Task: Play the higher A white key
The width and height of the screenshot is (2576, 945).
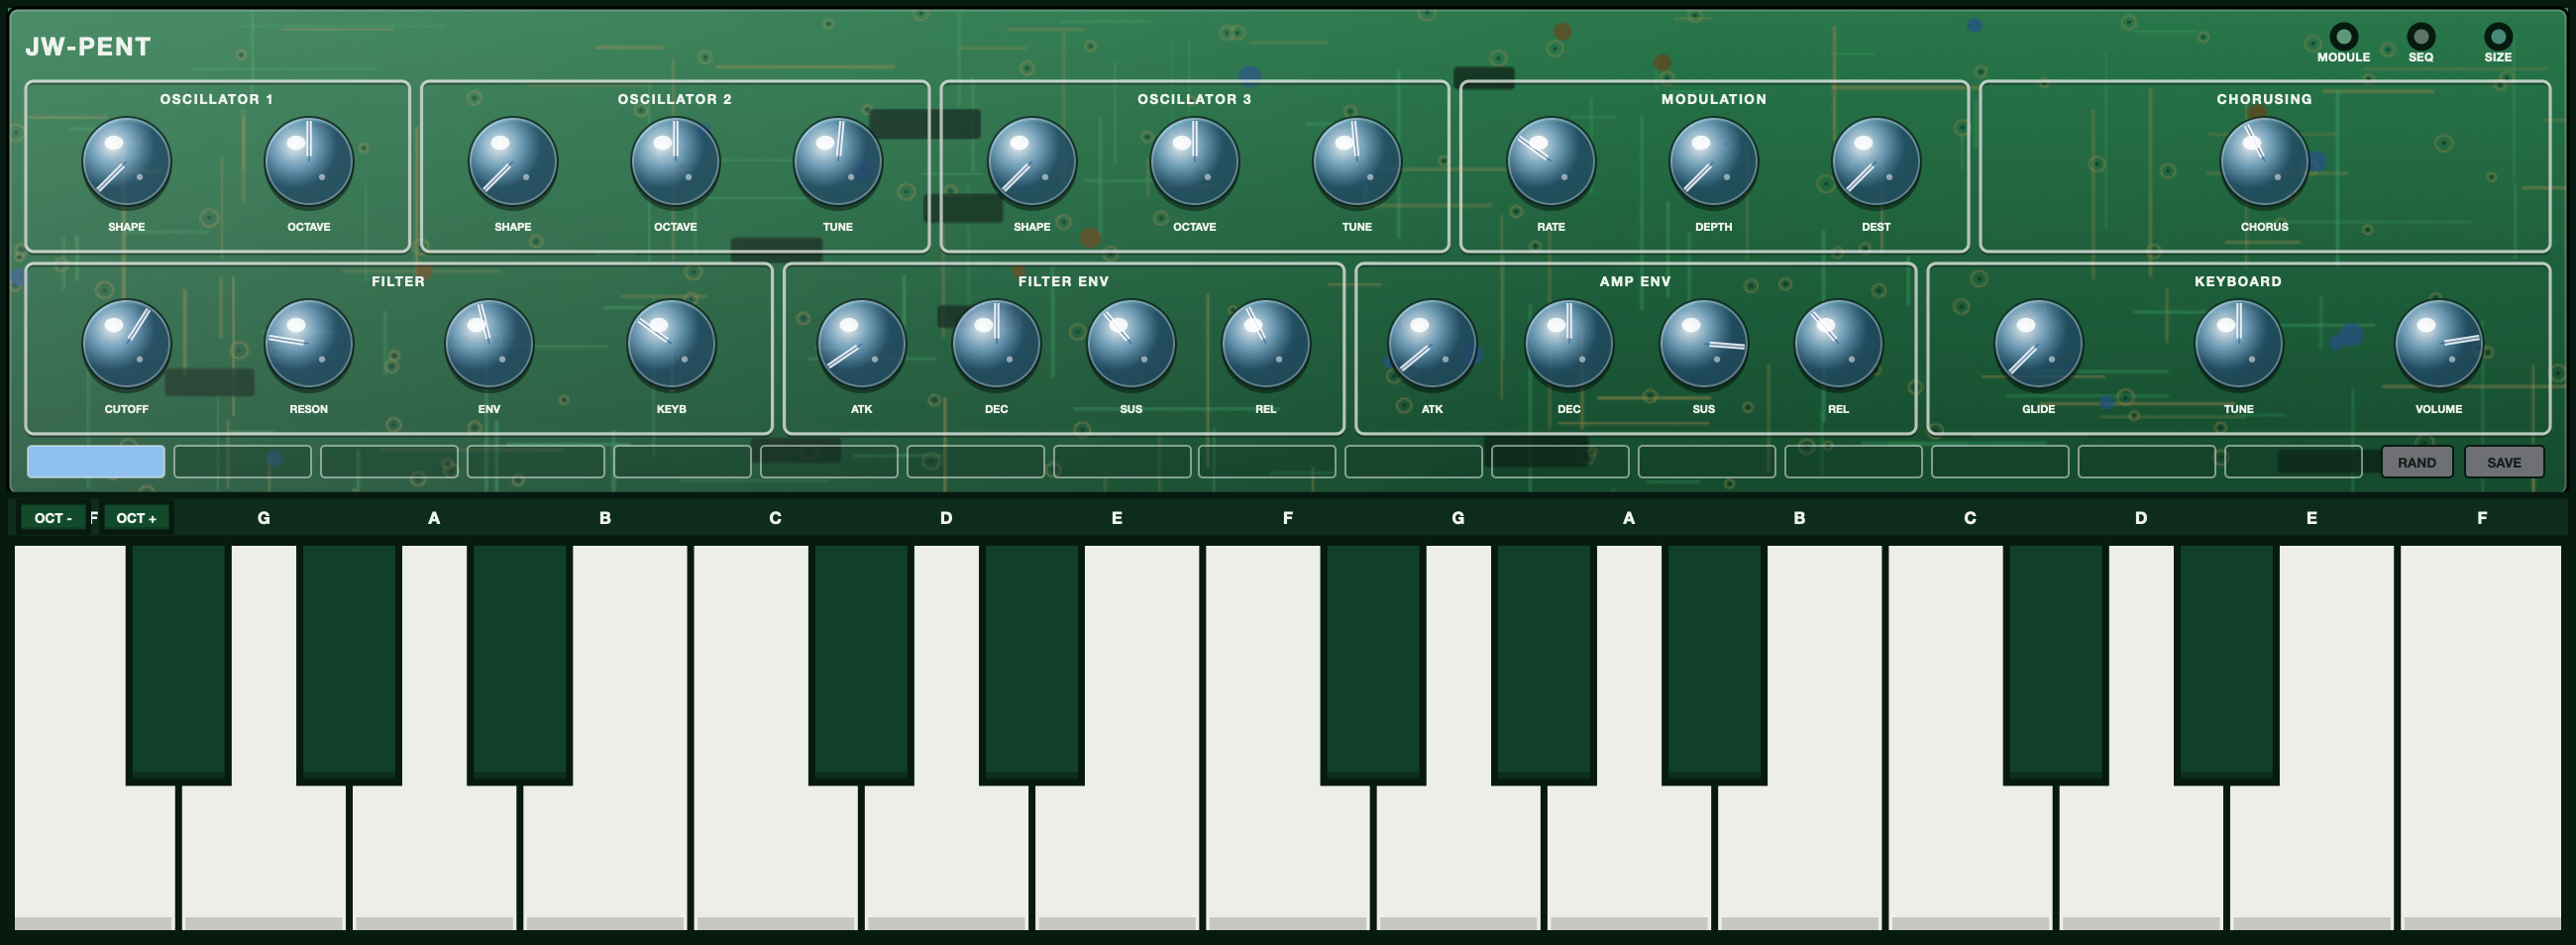Action: coord(1629,860)
